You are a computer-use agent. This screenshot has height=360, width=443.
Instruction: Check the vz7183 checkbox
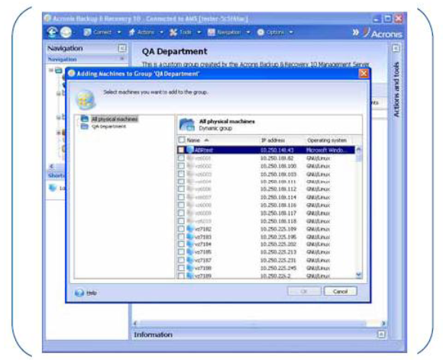point(181,236)
